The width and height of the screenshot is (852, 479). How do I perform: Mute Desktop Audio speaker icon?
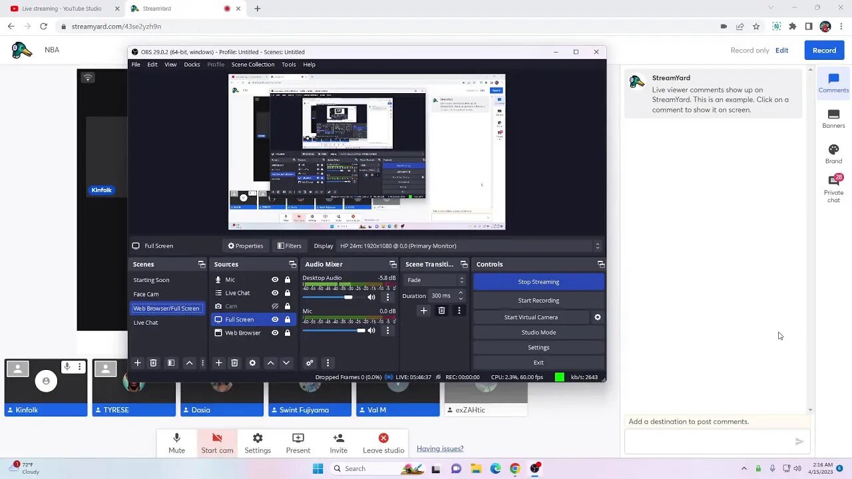[x=371, y=297]
